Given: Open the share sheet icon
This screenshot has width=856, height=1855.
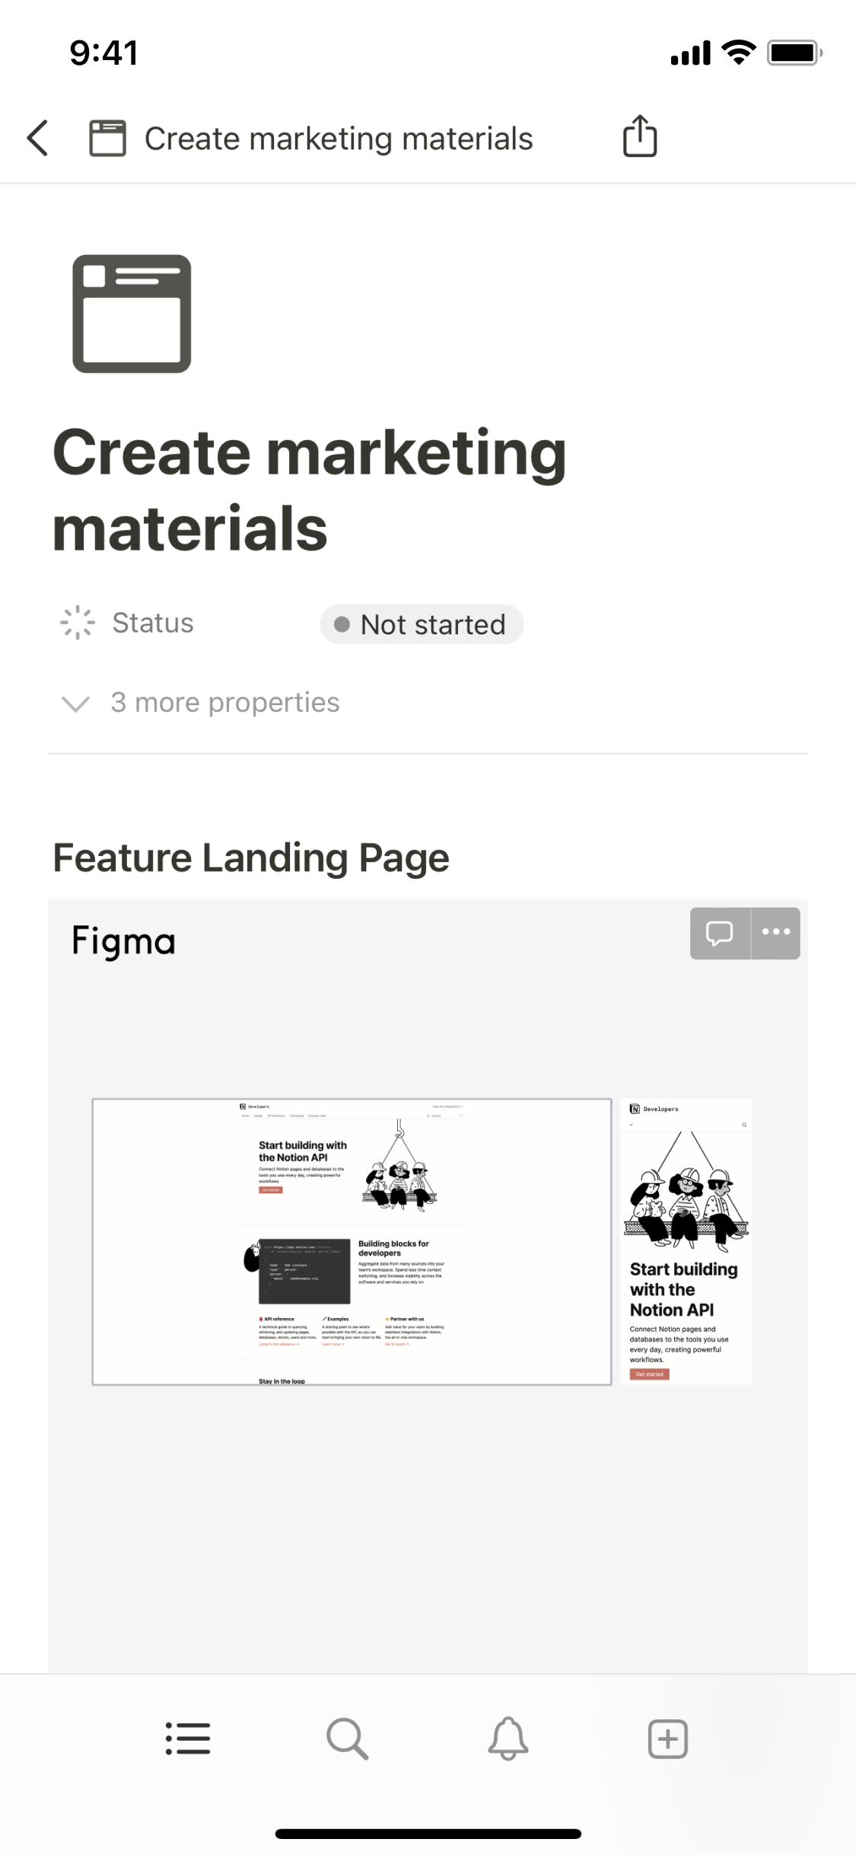Looking at the screenshot, I should (640, 137).
